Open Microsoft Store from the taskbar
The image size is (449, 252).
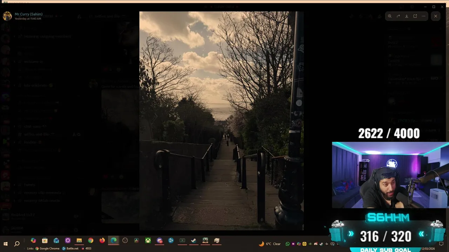click(45, 240)
